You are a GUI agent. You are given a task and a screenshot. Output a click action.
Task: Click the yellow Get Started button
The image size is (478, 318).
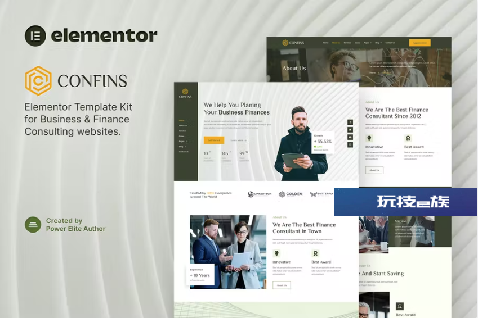point(214,140)
